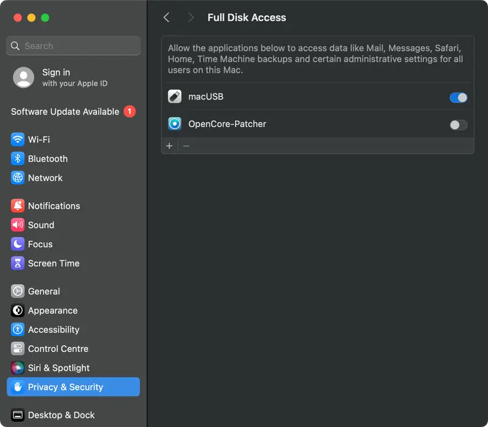The width and height of the screenshot is (488, 427).
Task: Disable Full Disk Access for macUSB
Action: point(457,97)
